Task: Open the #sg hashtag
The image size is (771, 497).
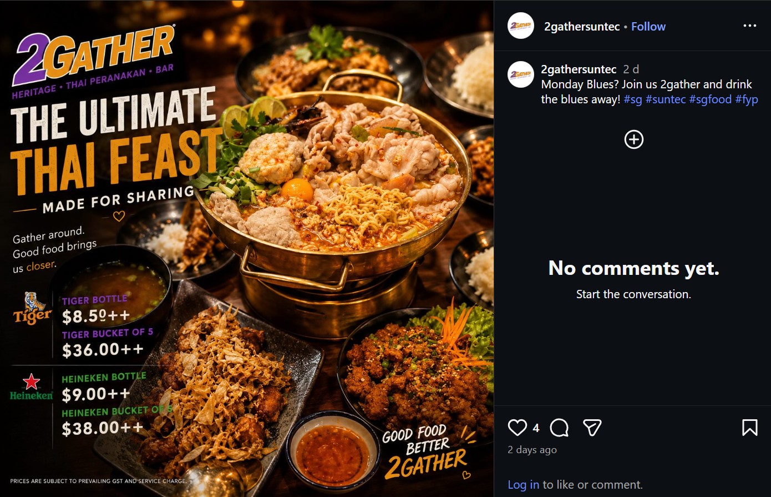Action: pos(633,99)
